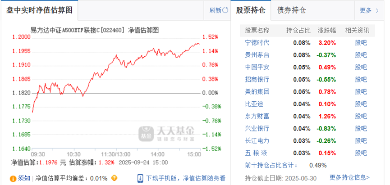Click the 持仓占比 column header
This screenshot has height=185, width=390.
[x=298, y=31]
